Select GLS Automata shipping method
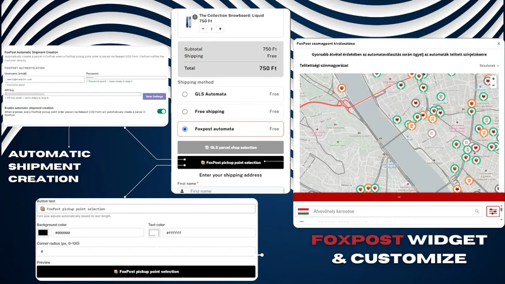This screenshot has height=284, width=505. pyautogui.click(x=230, y=94)
